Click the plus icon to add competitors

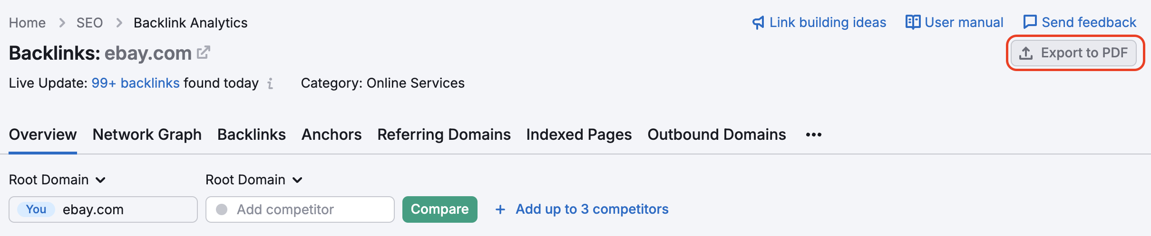(x=500, y=209)
